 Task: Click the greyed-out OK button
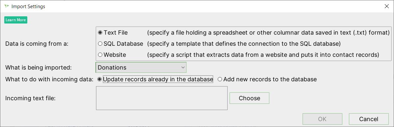click(x=322, y=119)
